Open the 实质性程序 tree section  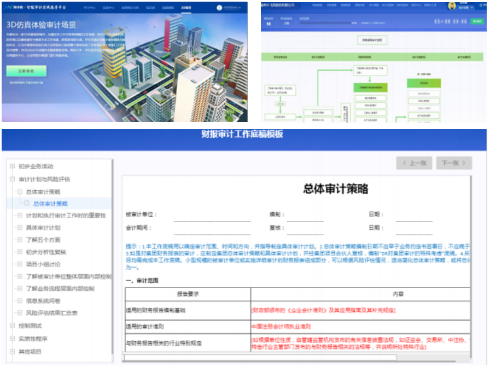pyautogui.click(x=12, y=339)
